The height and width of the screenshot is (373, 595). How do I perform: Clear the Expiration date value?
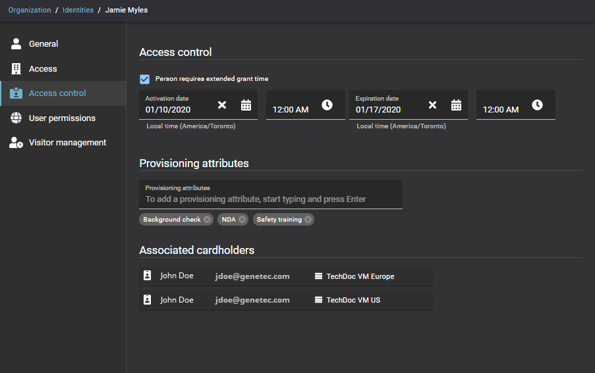[432, 105]
